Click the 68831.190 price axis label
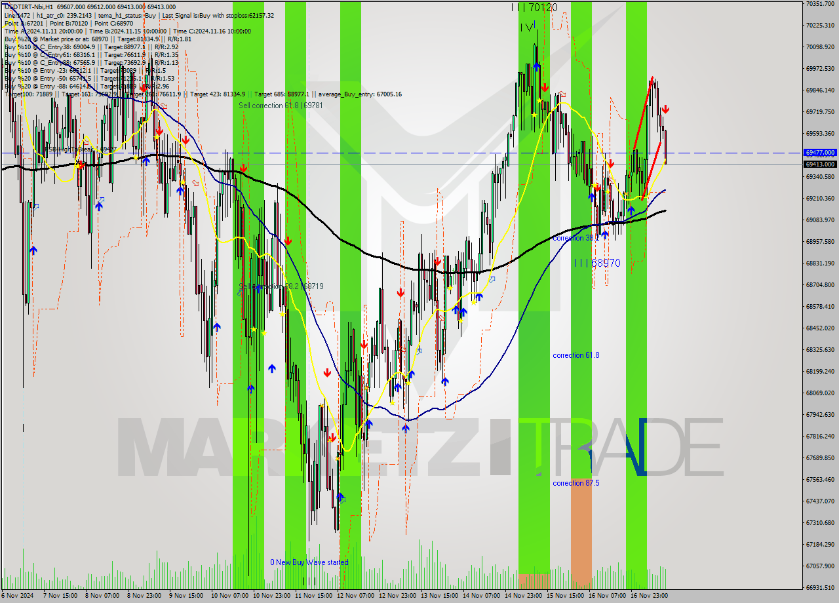The width and height of the screenshot is (839, 603). click(x=820, y=263)
